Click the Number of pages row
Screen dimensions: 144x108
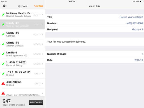(x=95, y=54)
